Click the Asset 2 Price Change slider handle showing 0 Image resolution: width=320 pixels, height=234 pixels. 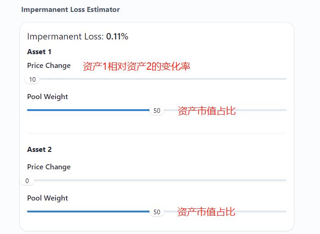[27, 181]
